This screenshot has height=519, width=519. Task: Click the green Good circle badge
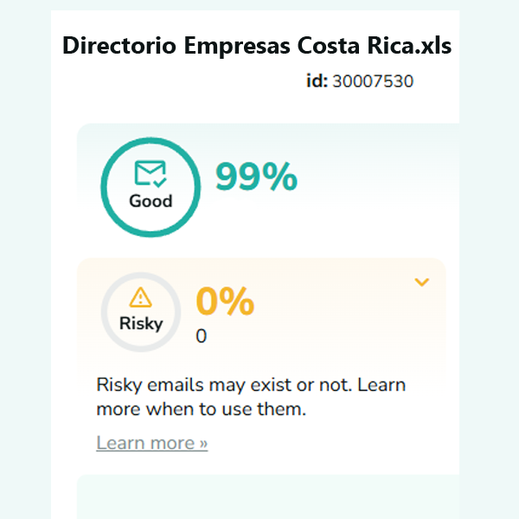point(151,187)
